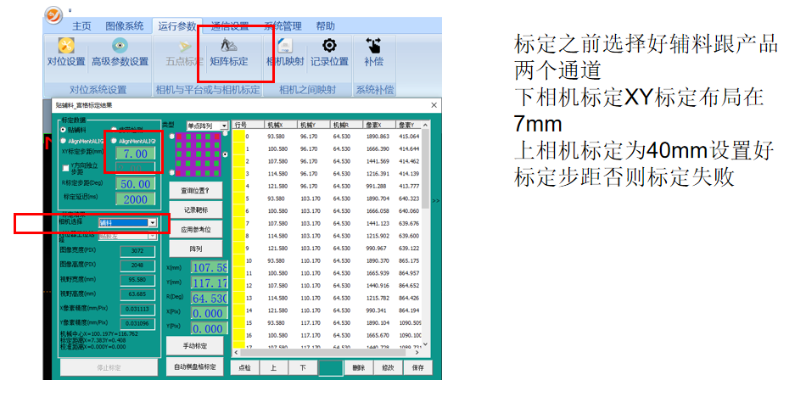This screenshot has height=397, width=806.
Task: Open the 单点阵列 type dropdown
Action: pos(224,126)
